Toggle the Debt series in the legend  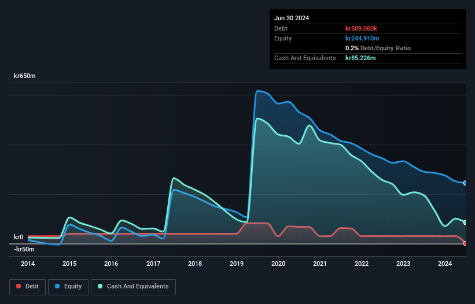click(x=28, y=287)
